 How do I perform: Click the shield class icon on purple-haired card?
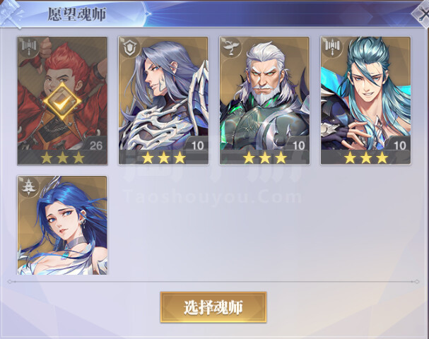point(129,47)
